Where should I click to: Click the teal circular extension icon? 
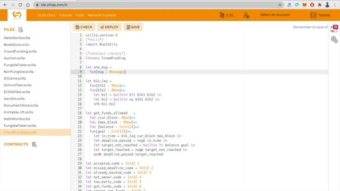coord(297,5)
